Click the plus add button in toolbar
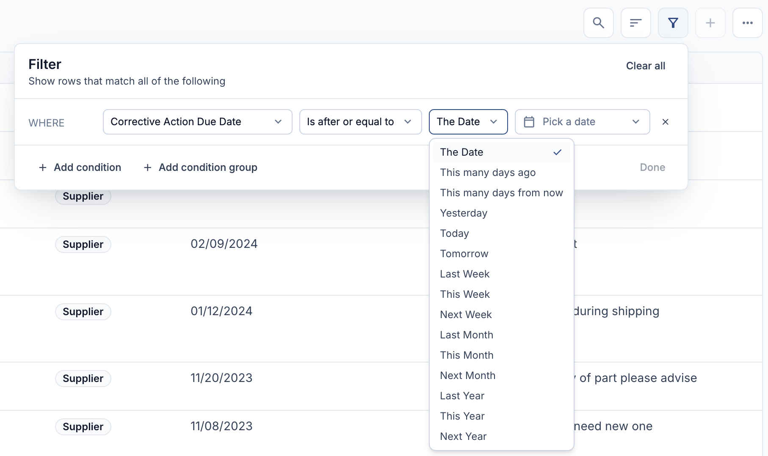The image size is (768, 456). coord(710,23)
